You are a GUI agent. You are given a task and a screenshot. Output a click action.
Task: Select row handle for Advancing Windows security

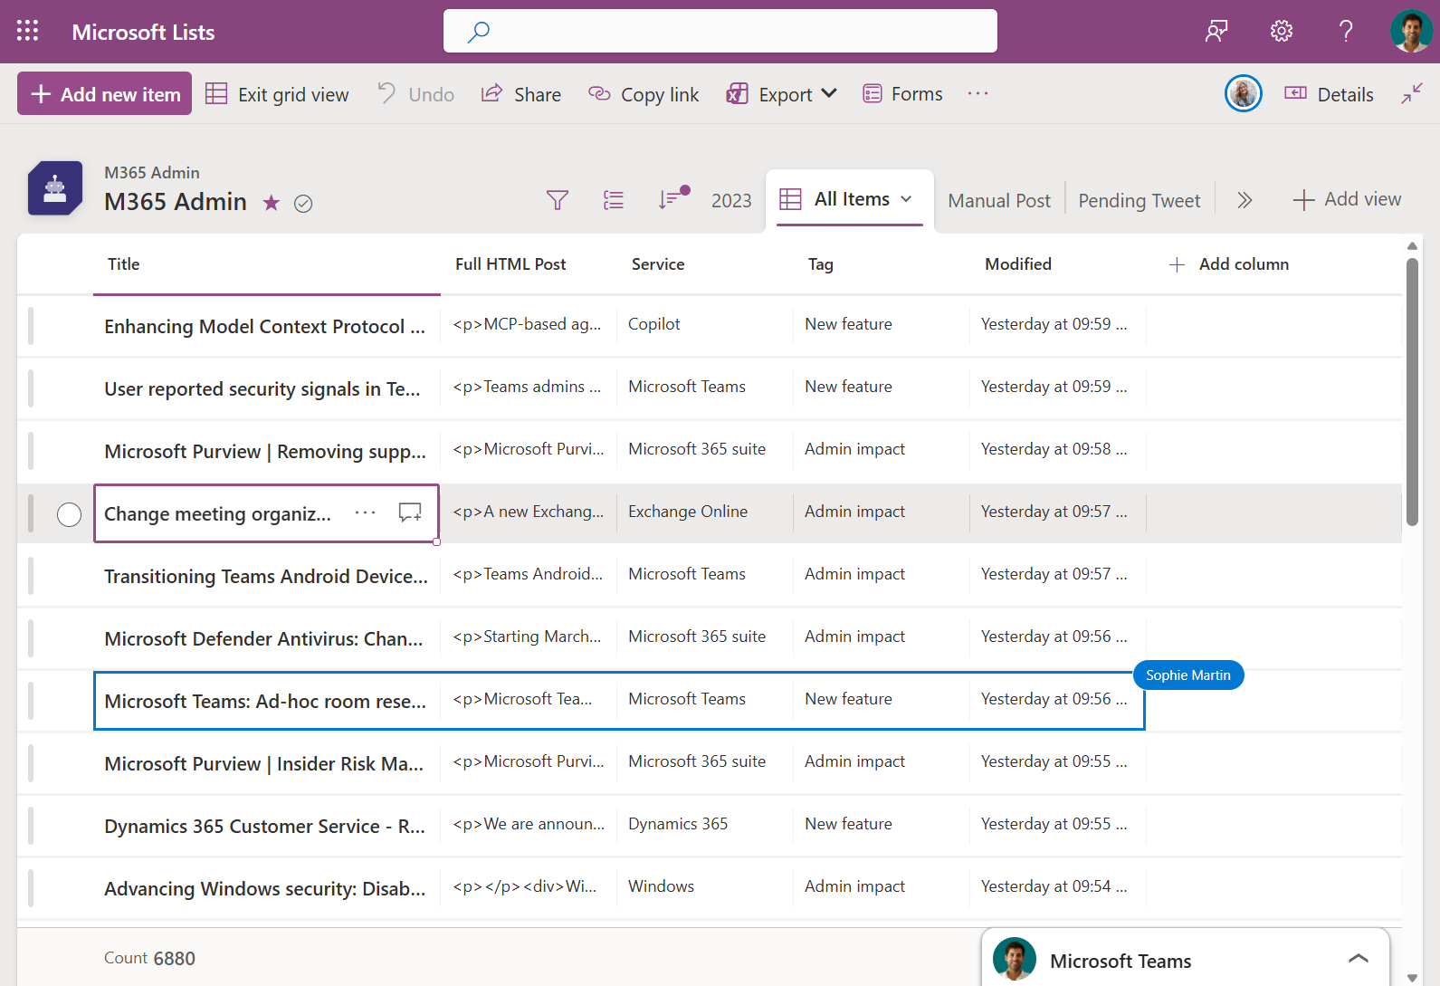pyautogui.click(x=31, y=888)
